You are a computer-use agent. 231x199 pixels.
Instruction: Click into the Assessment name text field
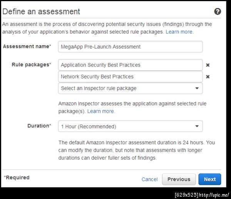click(x=130, y=47)
